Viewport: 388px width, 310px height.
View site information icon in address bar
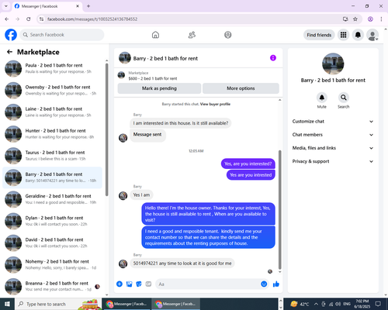point(41,19)
